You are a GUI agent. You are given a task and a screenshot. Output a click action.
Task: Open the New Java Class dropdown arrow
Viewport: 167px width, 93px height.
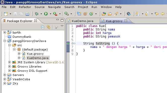pos(96,14)
